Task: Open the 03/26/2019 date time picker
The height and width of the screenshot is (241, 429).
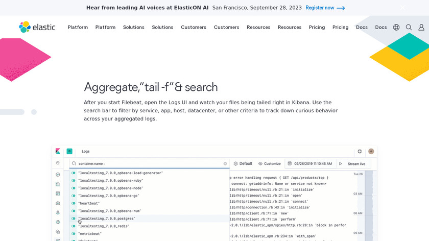Action: pyautogui.click(x=310, y=164)
